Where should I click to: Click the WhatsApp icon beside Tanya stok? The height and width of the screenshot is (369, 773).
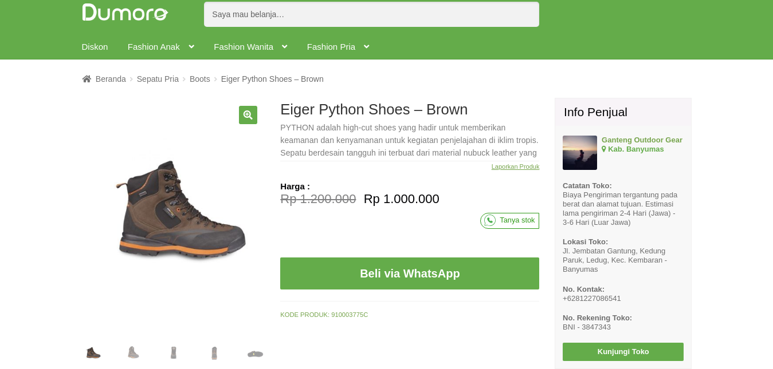(x=490, y=220)
